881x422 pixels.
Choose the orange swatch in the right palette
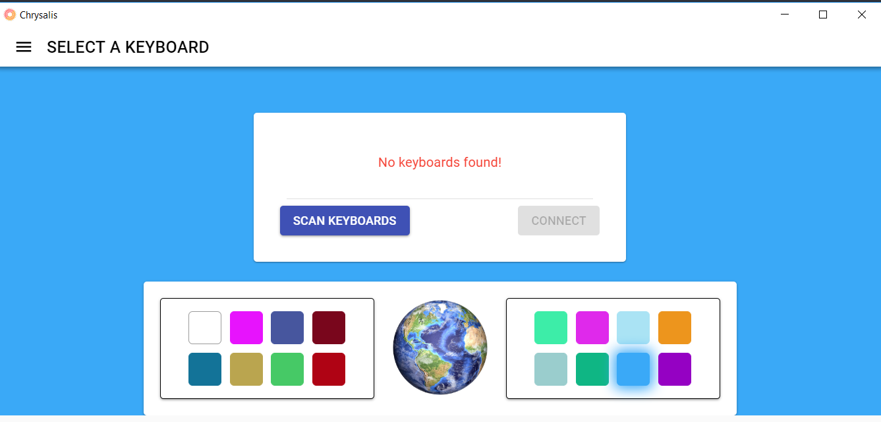click(674, 327)
